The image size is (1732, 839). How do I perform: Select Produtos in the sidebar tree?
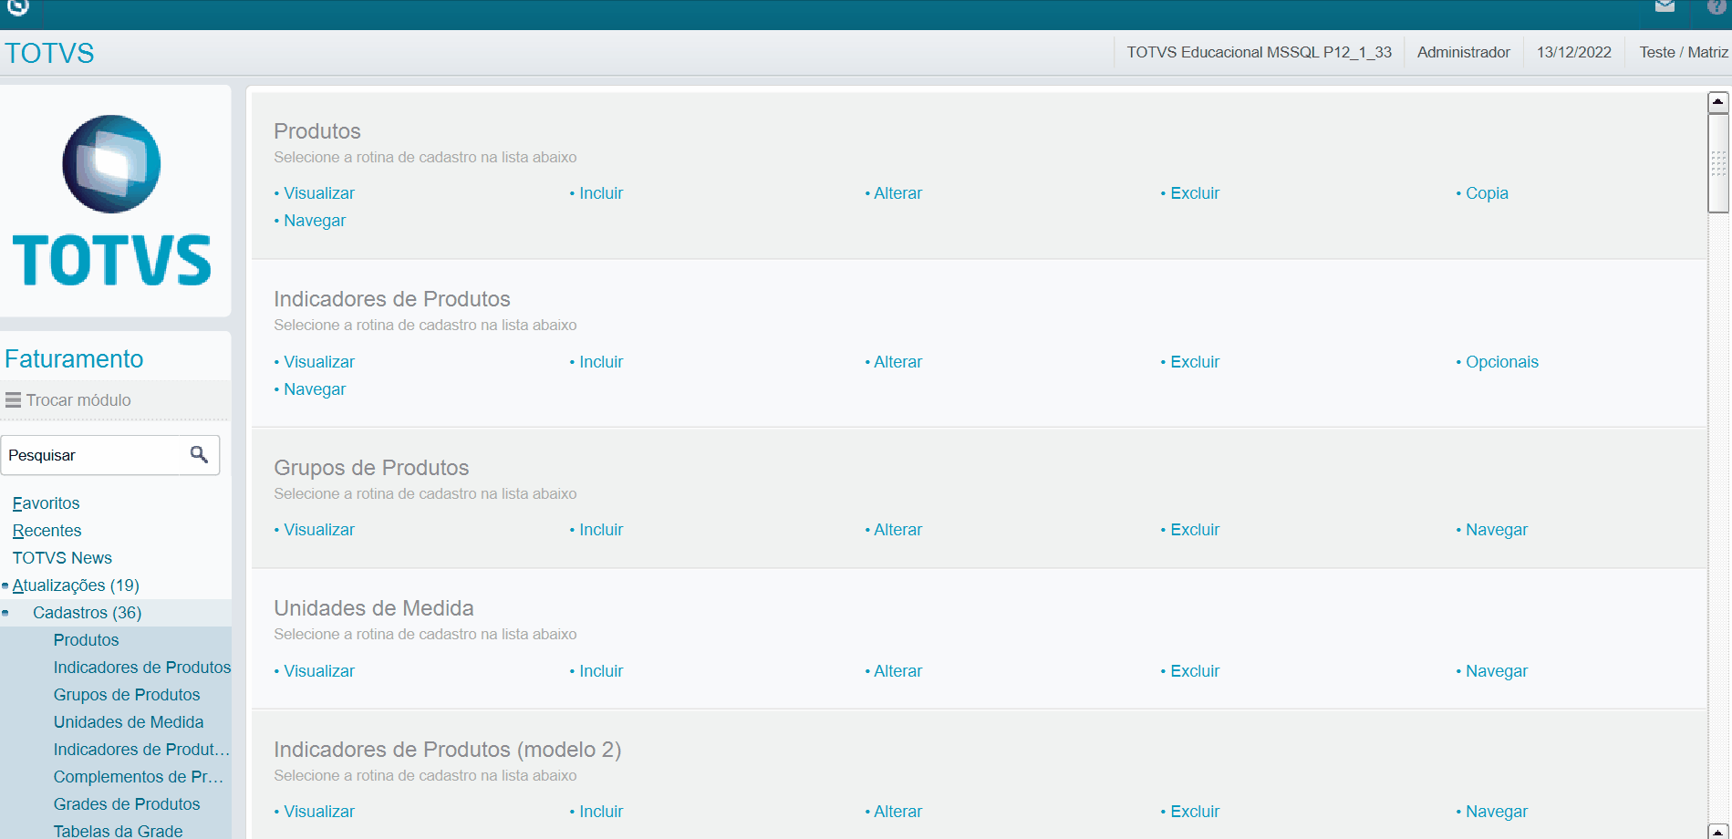click(87, 640)
